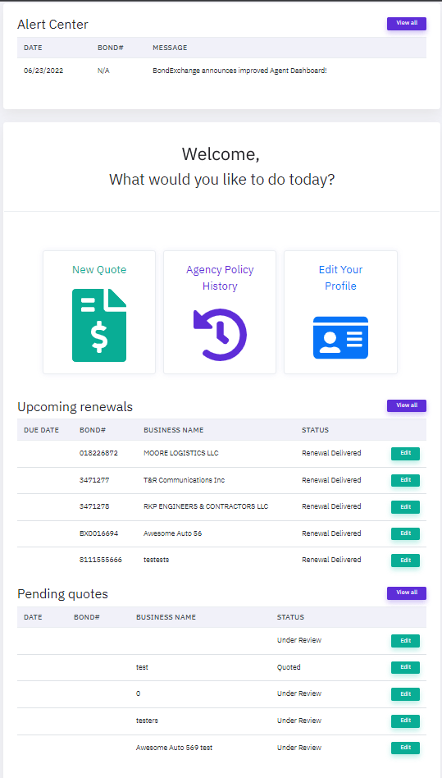Image resolution: width=442 pixels, height=778 pixels.
Task: View all alerts in Alert Center
Action: (406, 23)
